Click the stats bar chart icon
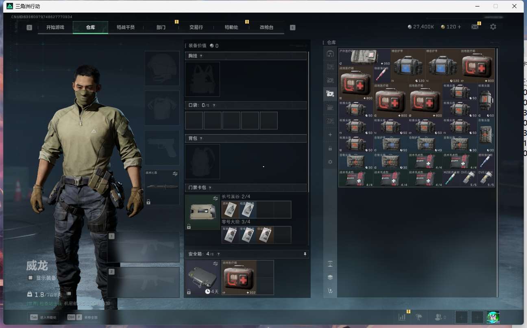Screen dimensions: 527x328 point(402,317)
